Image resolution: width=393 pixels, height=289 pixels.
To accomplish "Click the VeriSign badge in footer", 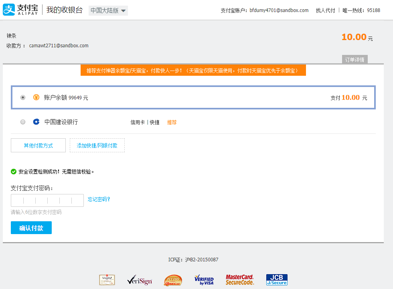I will point(140,280).
